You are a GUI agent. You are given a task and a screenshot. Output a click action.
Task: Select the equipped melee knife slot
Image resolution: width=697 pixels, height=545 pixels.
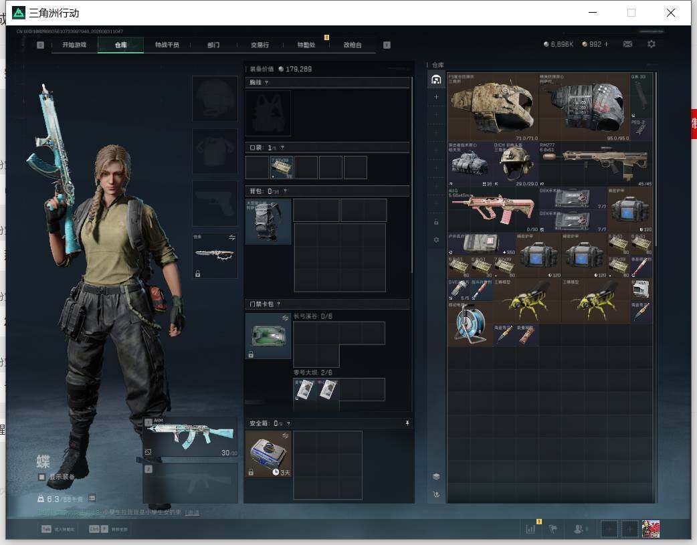(x=215, y=255)
